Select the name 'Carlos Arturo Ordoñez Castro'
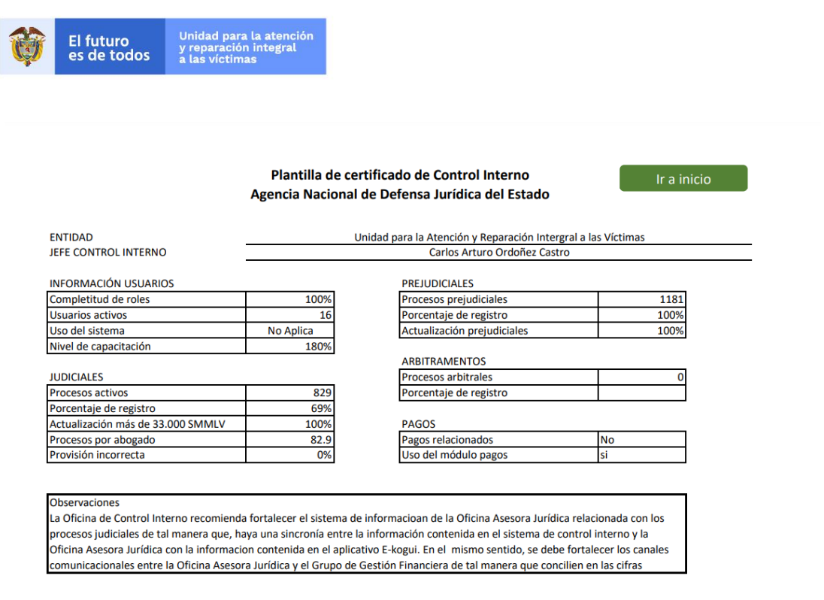 pyautogui.click(x=499, y=252)
